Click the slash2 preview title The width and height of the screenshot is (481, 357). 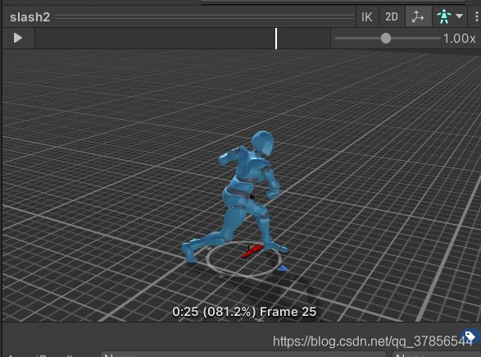click(x=29, y=17)
